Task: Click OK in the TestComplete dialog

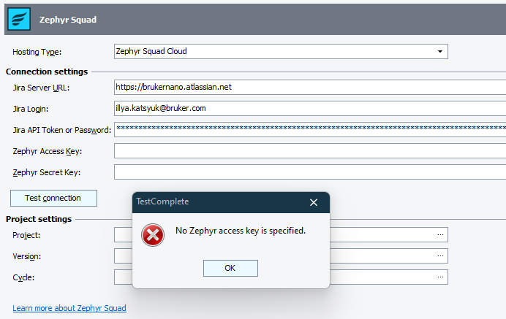Action: (x=230, y=268)
